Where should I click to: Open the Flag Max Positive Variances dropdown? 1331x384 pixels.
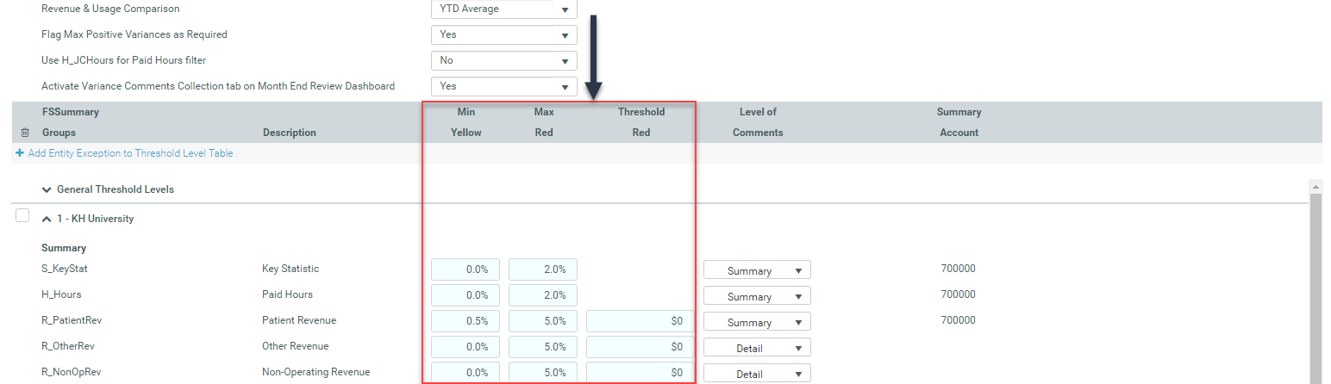[503, 35]
